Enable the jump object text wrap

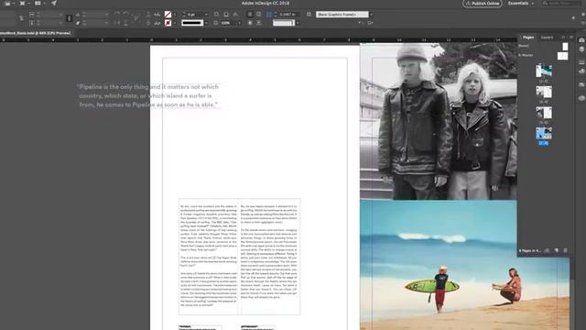coord(258,23)
